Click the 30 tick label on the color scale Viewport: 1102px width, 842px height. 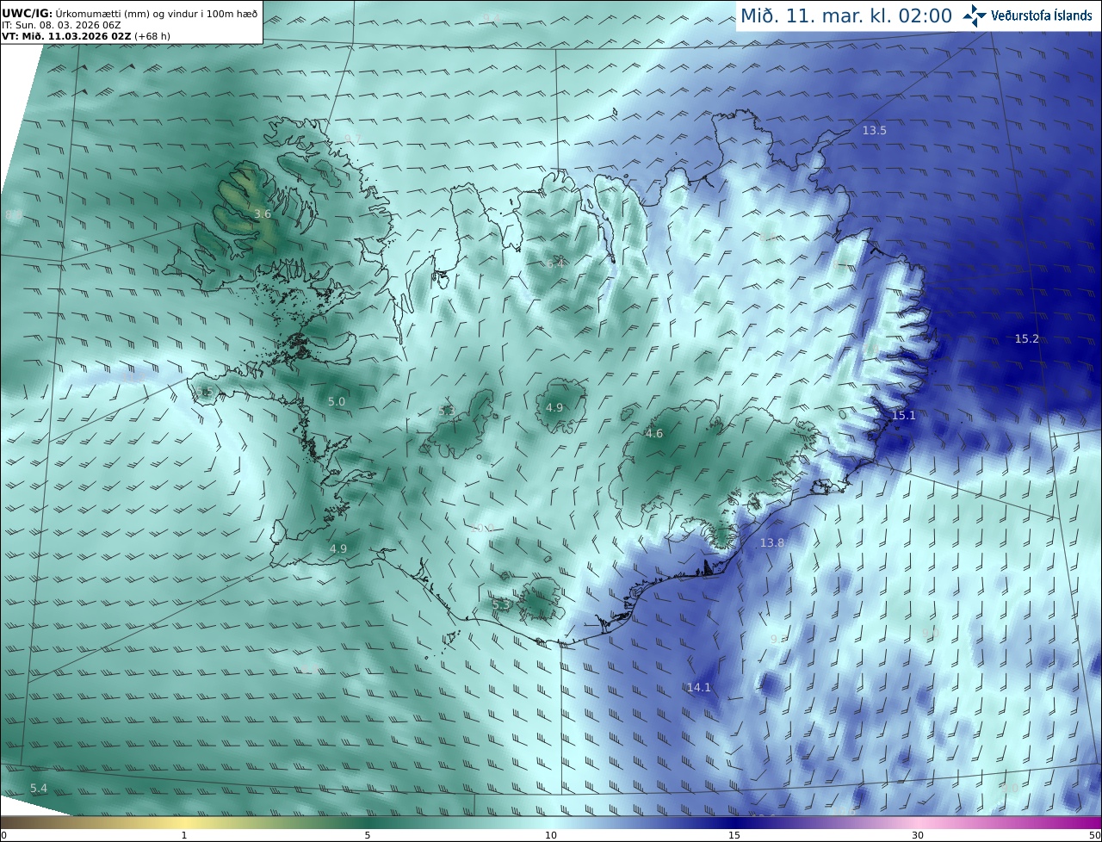click(918, 835)
